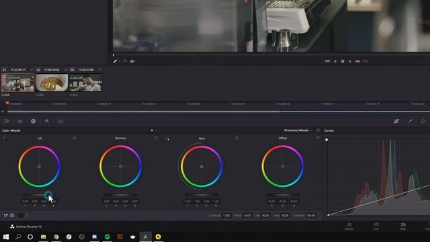Click center of Gamma color wheel

pyautogui.click(x=120, y=166)
